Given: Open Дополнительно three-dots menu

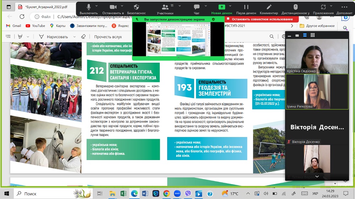Looking at the screenshot, I should pyautogui.click(x=344, y=9).
